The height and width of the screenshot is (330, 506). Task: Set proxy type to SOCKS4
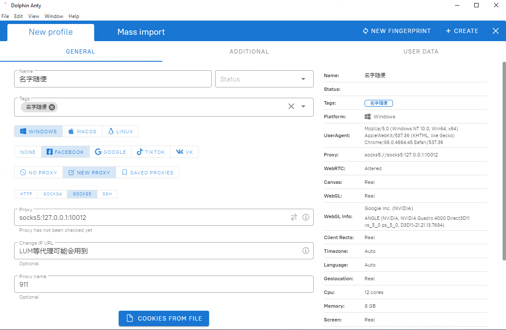click(52, 194)
